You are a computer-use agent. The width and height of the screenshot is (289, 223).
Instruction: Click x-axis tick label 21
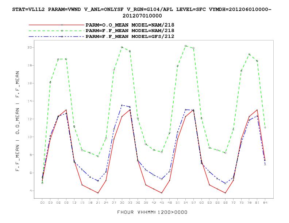[x=98, y=203]
